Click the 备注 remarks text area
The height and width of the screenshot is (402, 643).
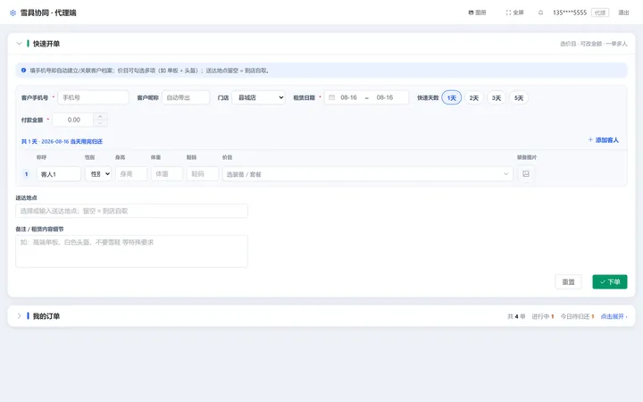[x=131, y=251]
